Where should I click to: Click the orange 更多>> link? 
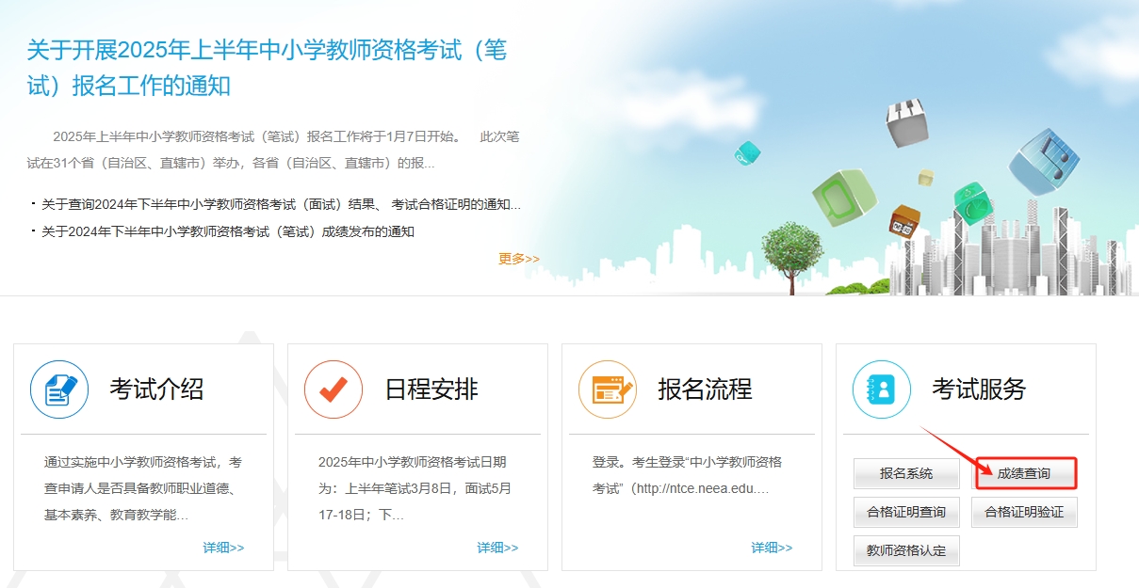[x=517, y=259]
